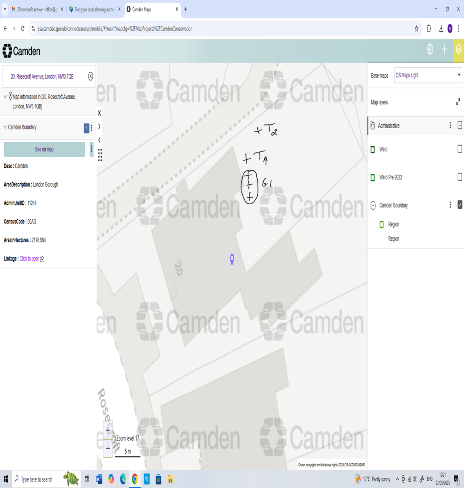This screenshot has height=488, width=464.
Task: Zoom out the map with the minus button
Action: pyautogui.click(x=108, y=448)
